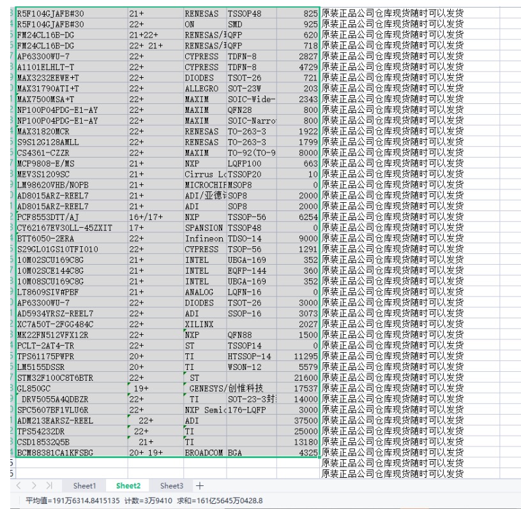Select cell AD5934YRSZ-REEL7
The height and width of the screenshot is (509, 521).
[72, 313]
